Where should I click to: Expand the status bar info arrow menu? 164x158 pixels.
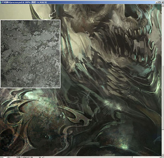pyautogui.click(x=40, y=157)
